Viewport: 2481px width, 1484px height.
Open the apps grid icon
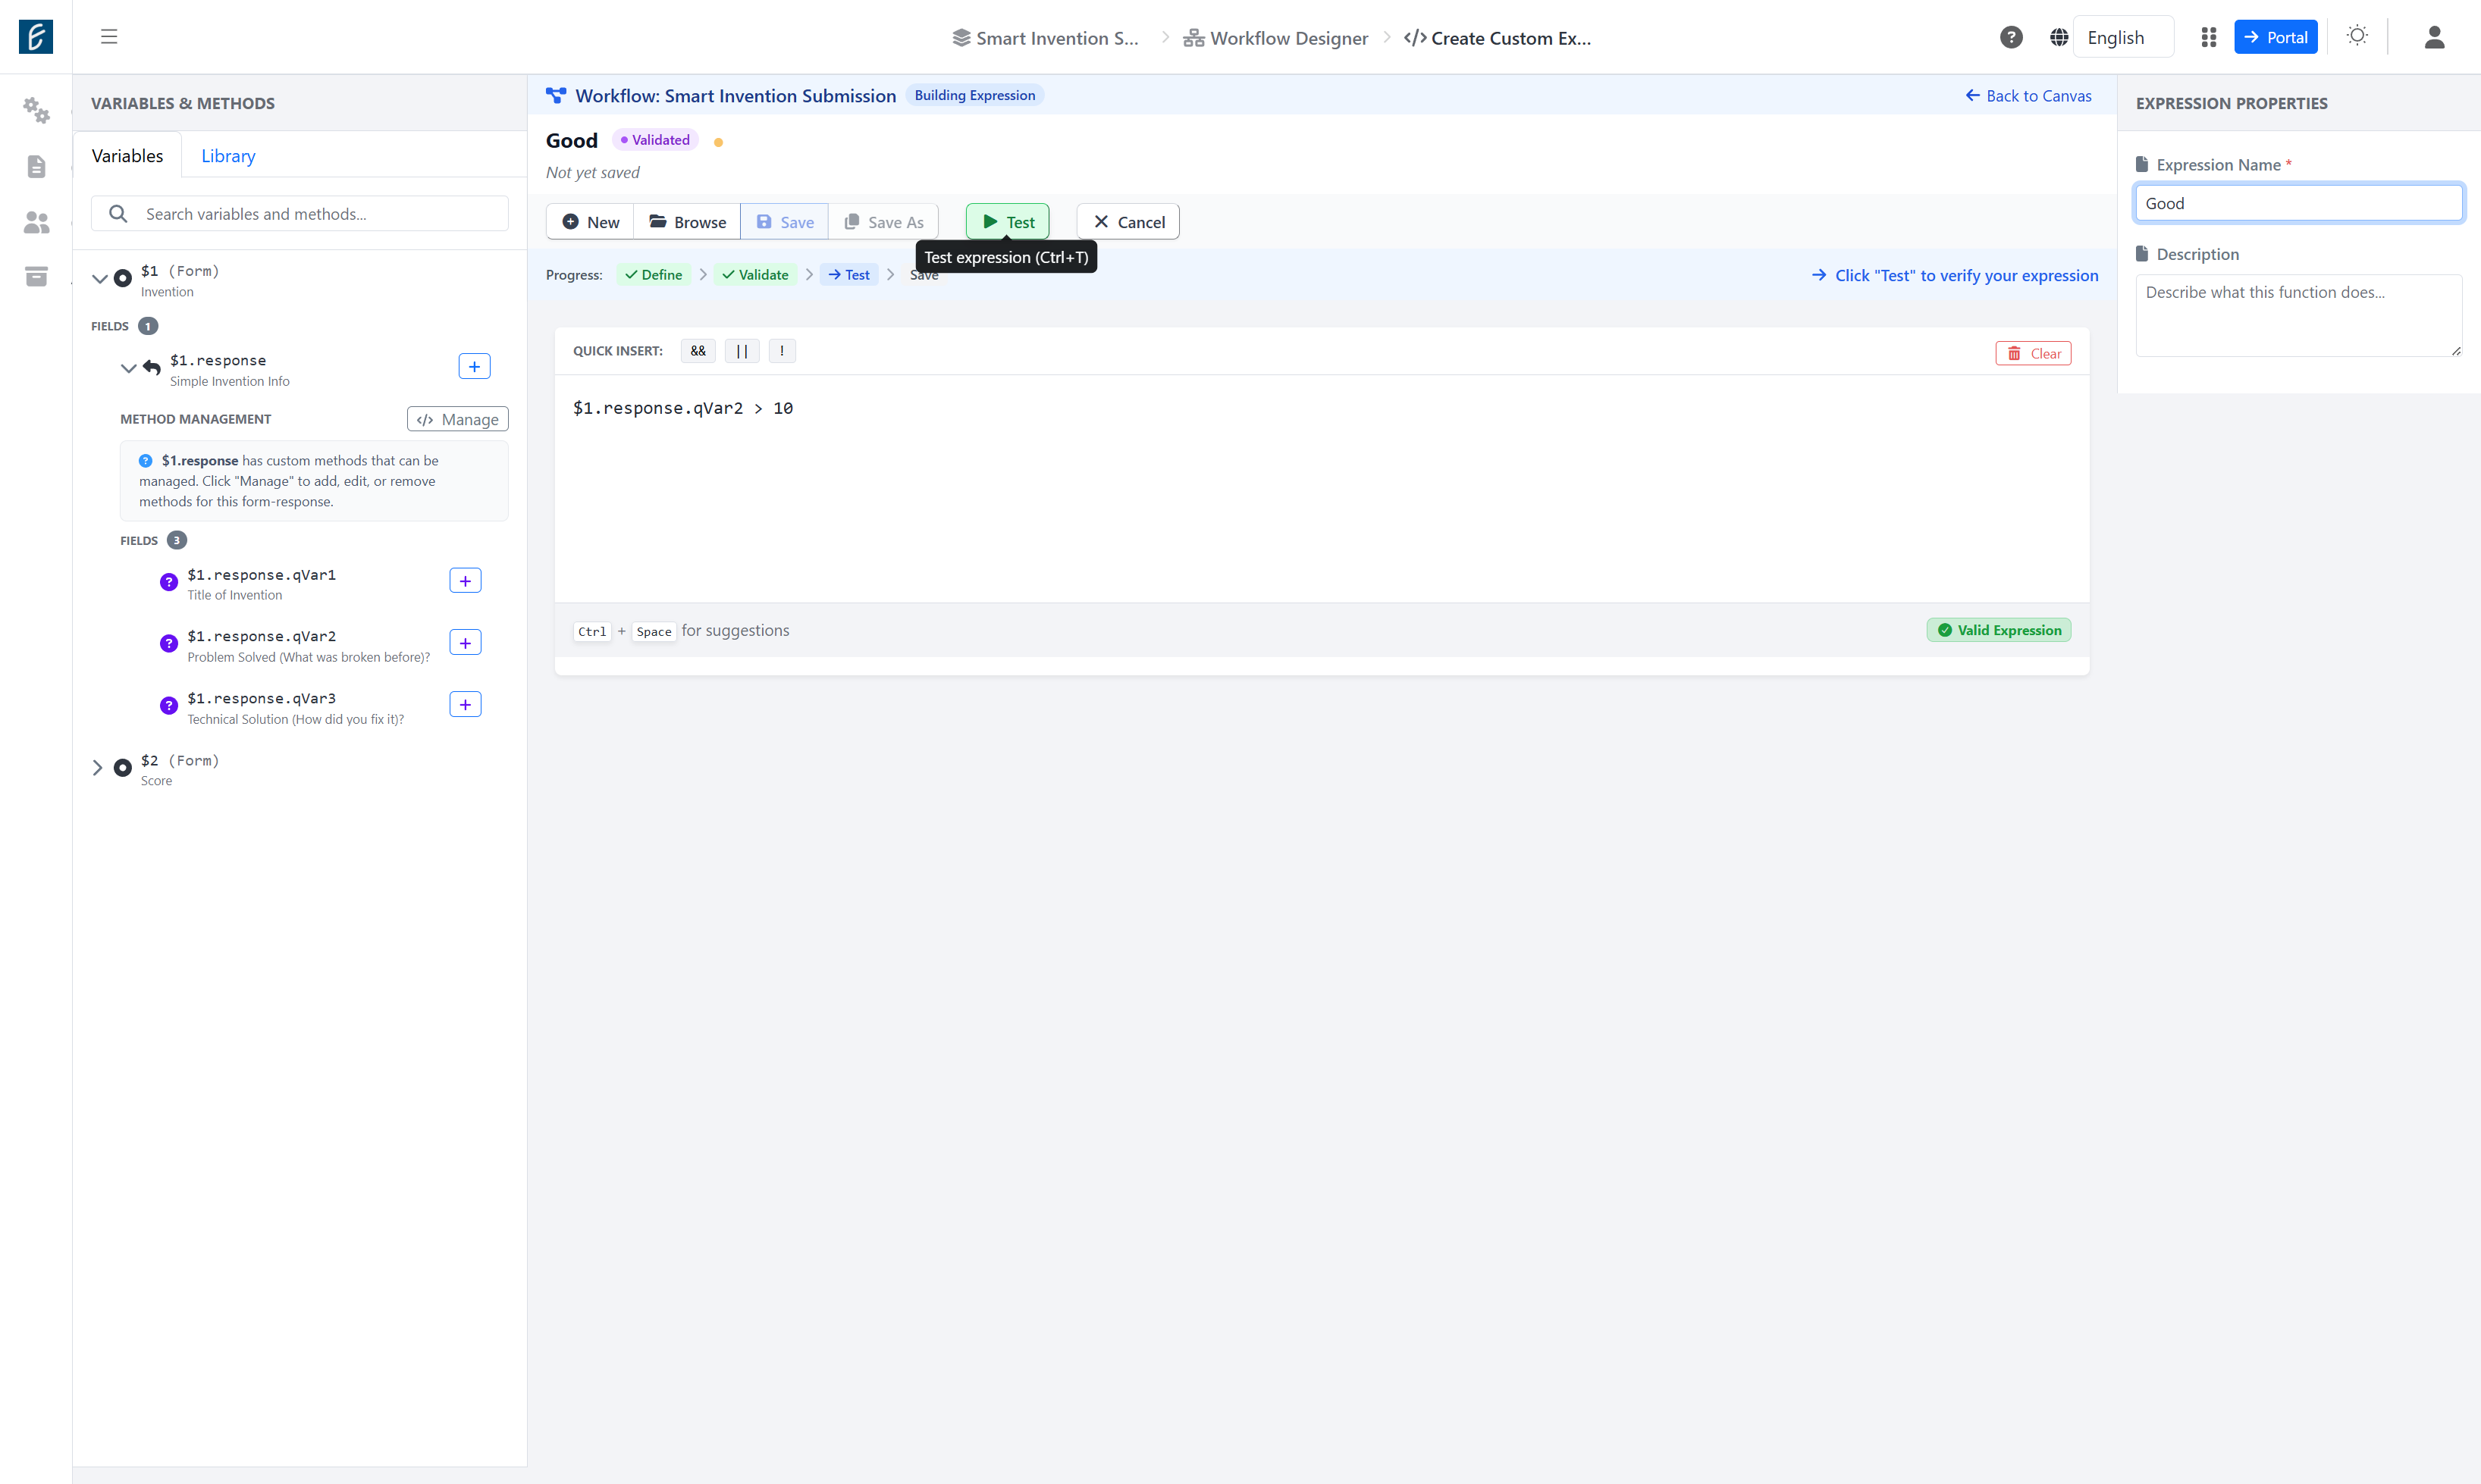pyautogui.click(x=2208, y=37)
